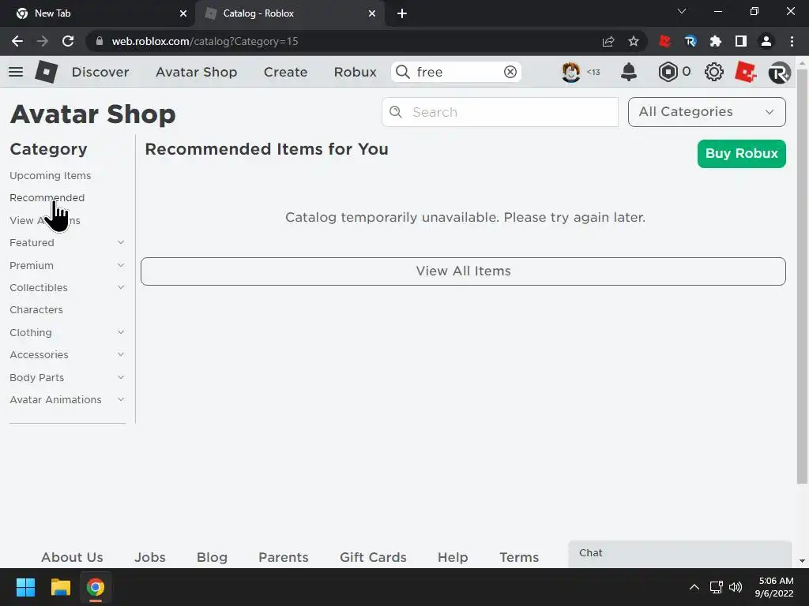Toggle the Chrome side panel icon

tap(741, 41)
